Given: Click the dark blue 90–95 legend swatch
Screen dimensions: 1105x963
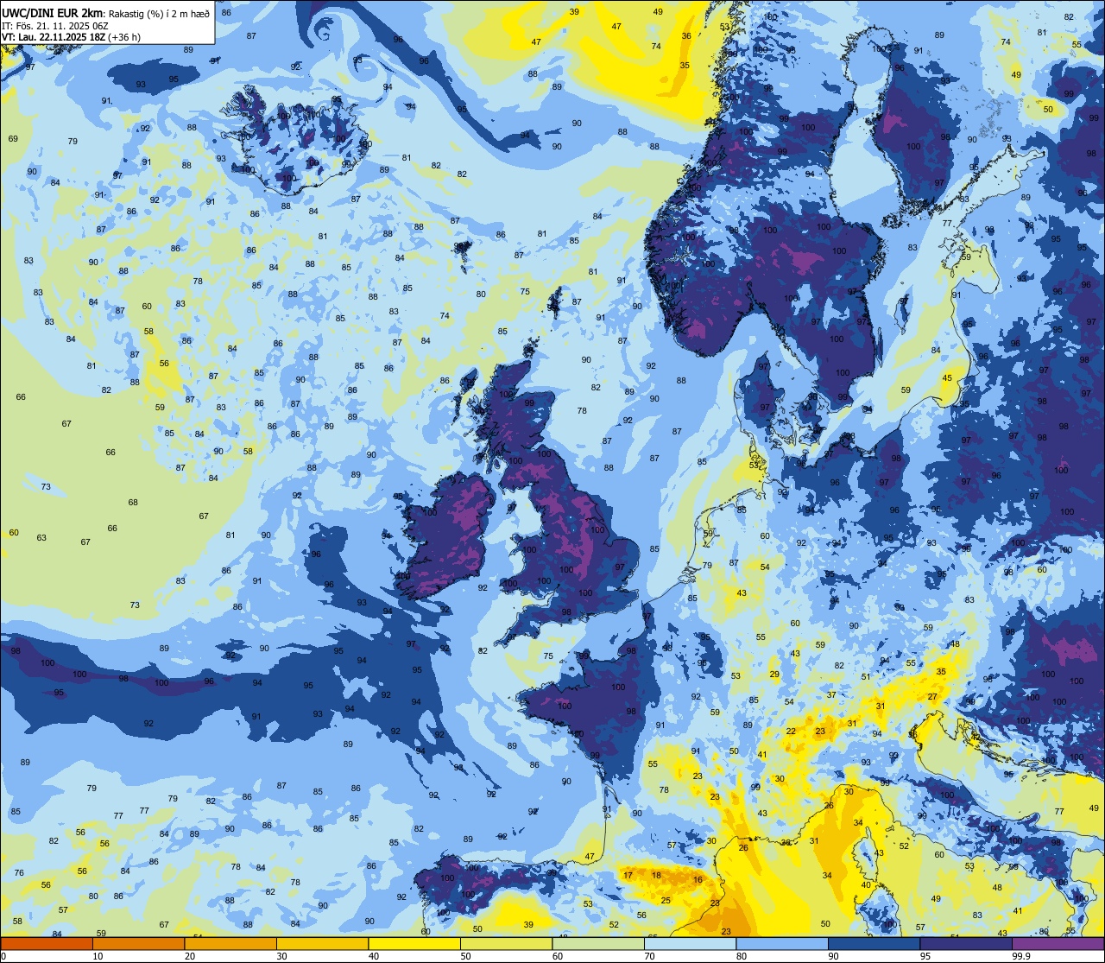Looking at the screenshot, I should coord(874,943).
